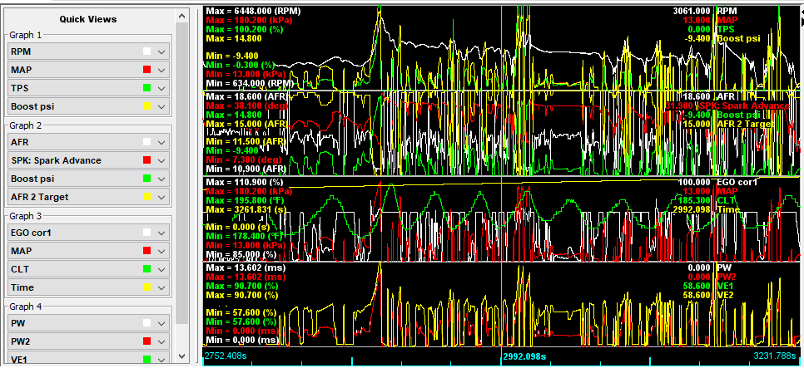Open the Time field dropdown in Graph 3
Image resolution: width=804 pixels, height=368 pixels.
pos(162,287)
